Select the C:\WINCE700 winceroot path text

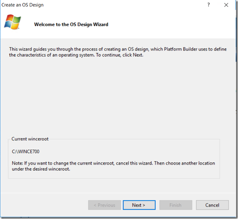click(x=25, y=151)
